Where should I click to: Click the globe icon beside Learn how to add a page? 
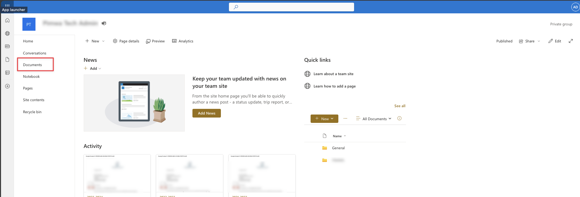307,86
